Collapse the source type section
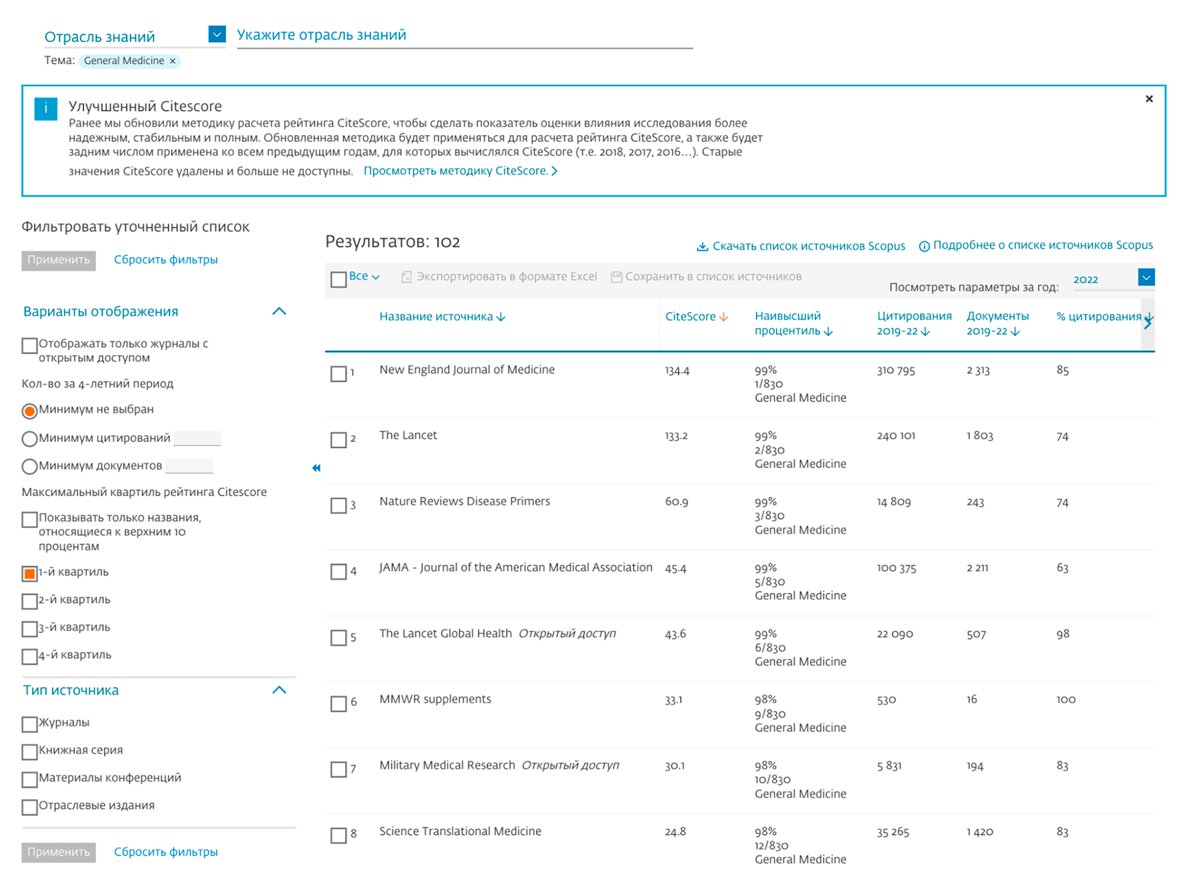The image size is (1188, 890). pyautogui.click(x=279, y=690)
